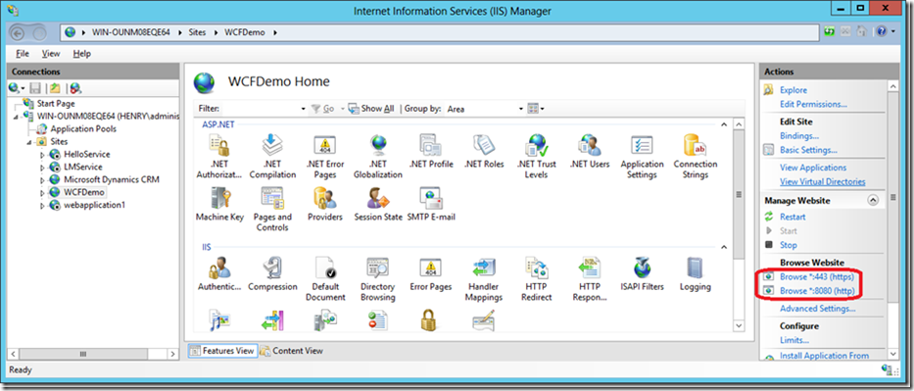Stop the website
The height and width of the screenshot is (391, 914).
(788, 245)
